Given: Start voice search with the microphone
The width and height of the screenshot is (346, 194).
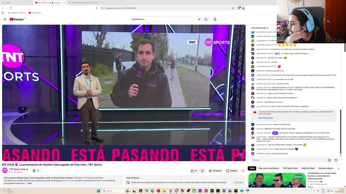Looking at the screenshot, I should click(x=215, y=19).
